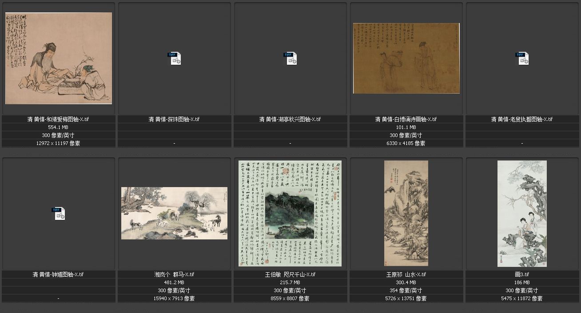Click filename label 清 黄慎-和靖爱梅图轴-X.tif

coord(59,119)
